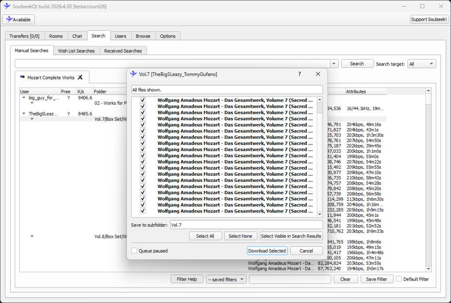Click the dialog help question mark
This screenshot has width=451, height=303.
[299, 74]
